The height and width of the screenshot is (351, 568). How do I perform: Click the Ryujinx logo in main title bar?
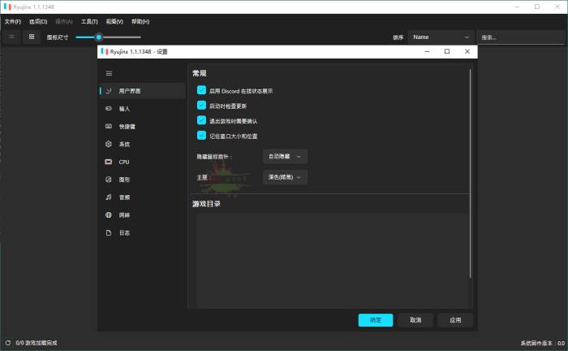click(x=7, y=6)
